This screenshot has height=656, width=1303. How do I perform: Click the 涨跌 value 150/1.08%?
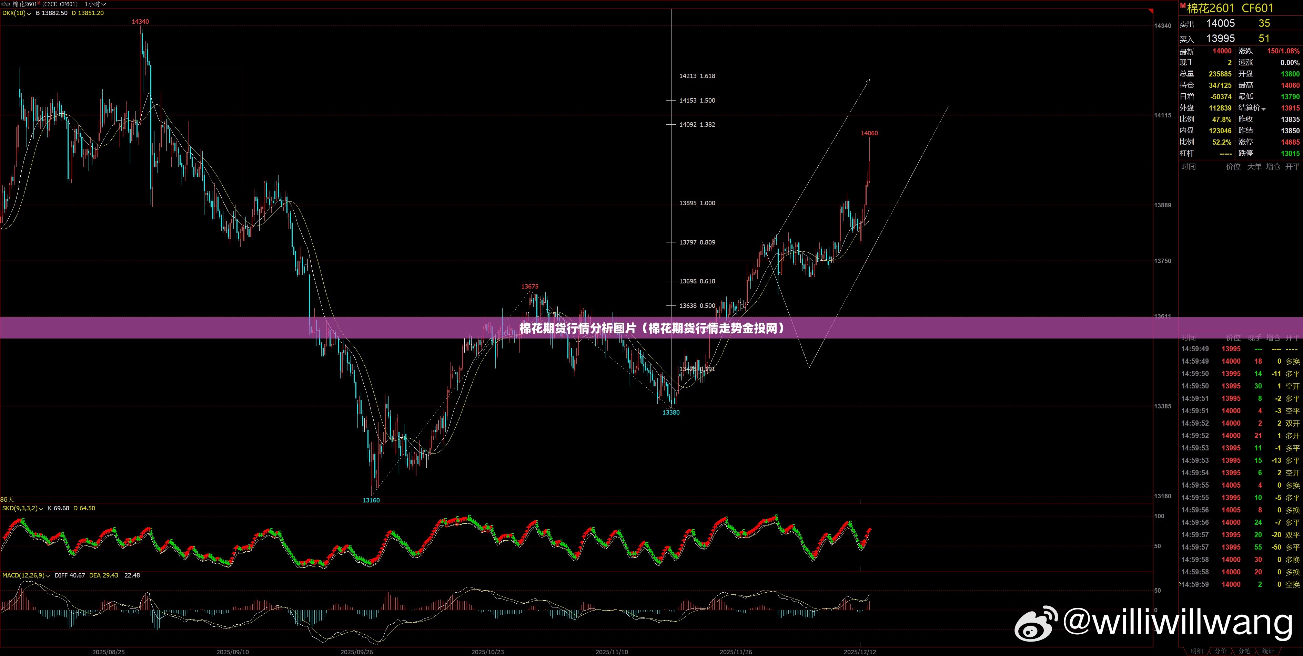(1283, 51)
